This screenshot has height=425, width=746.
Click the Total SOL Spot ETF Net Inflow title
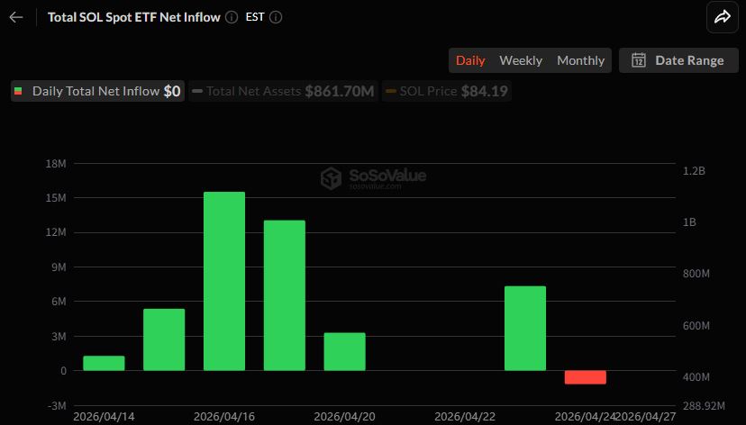133,17
